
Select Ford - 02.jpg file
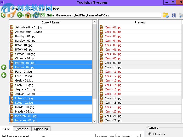tap(50, 76)
